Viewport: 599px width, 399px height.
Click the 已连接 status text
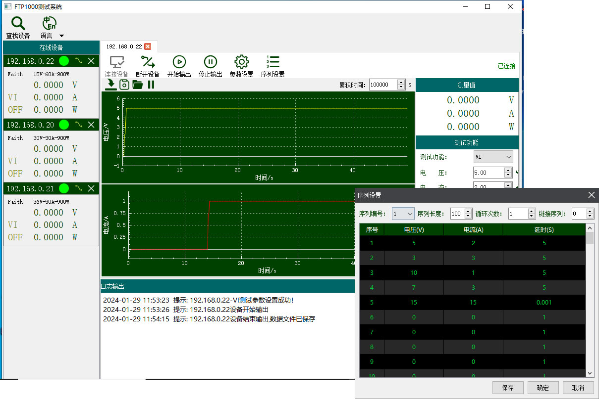click(x=506, y=66)
